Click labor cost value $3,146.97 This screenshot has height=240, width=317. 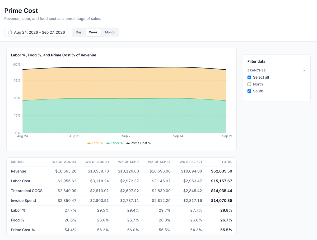(161, 181)
